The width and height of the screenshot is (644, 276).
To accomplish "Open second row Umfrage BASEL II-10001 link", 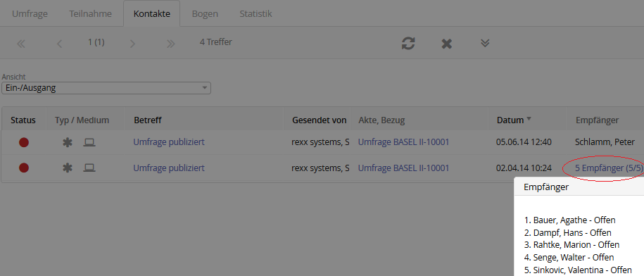I will tap(404, 168).
